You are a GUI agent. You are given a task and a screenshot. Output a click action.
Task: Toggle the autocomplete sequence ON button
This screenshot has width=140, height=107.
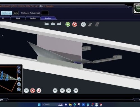point(6,13)
